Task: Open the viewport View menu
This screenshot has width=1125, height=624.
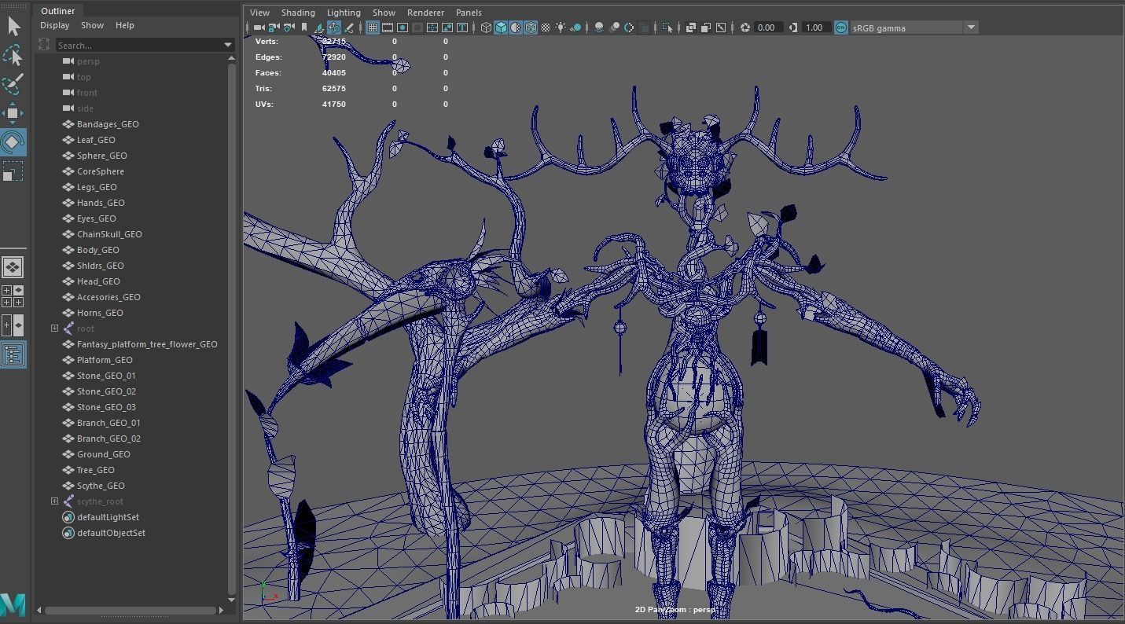Action: 259,13
